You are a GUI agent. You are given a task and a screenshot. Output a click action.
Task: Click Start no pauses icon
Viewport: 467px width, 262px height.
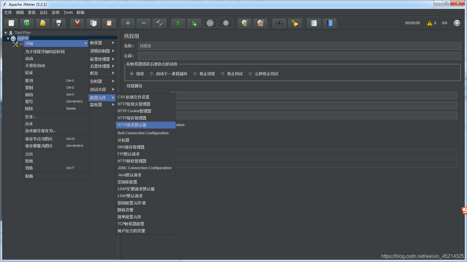pos(194,23)
